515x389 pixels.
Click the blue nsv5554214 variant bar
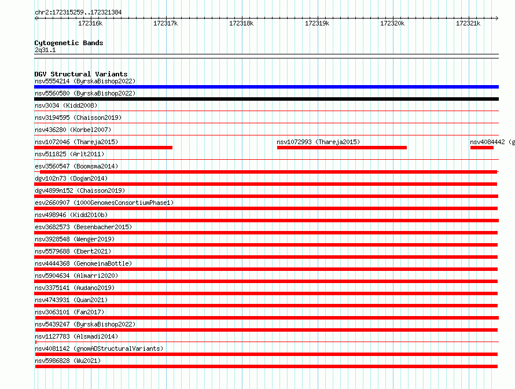266,87
